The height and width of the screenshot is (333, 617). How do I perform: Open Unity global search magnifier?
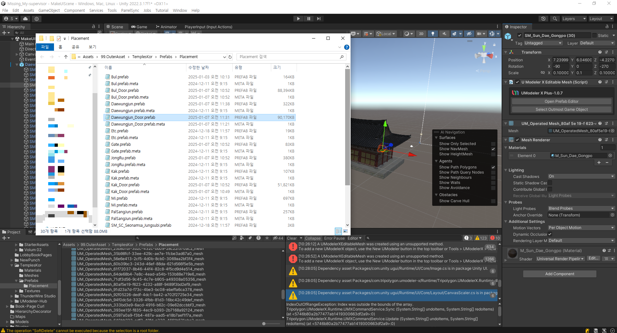tap(555, 19)
